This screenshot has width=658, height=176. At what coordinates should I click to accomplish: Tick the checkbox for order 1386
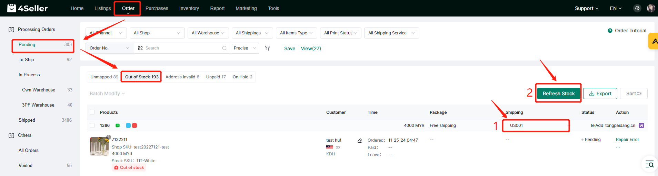point(92,125)
